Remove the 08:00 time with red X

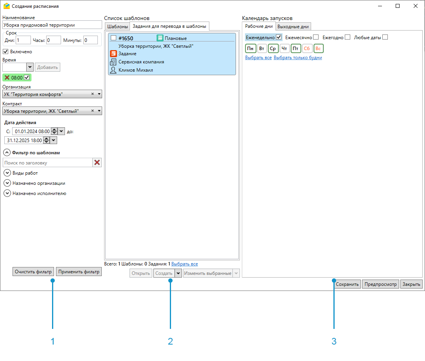pos(7,78)
